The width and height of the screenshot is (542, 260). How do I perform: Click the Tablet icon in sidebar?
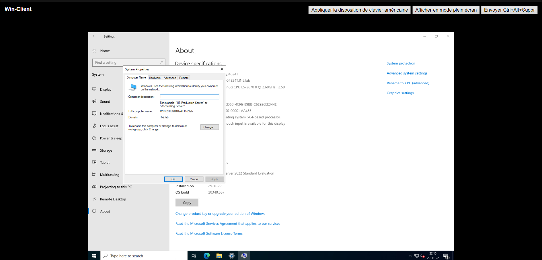point(94,162)
